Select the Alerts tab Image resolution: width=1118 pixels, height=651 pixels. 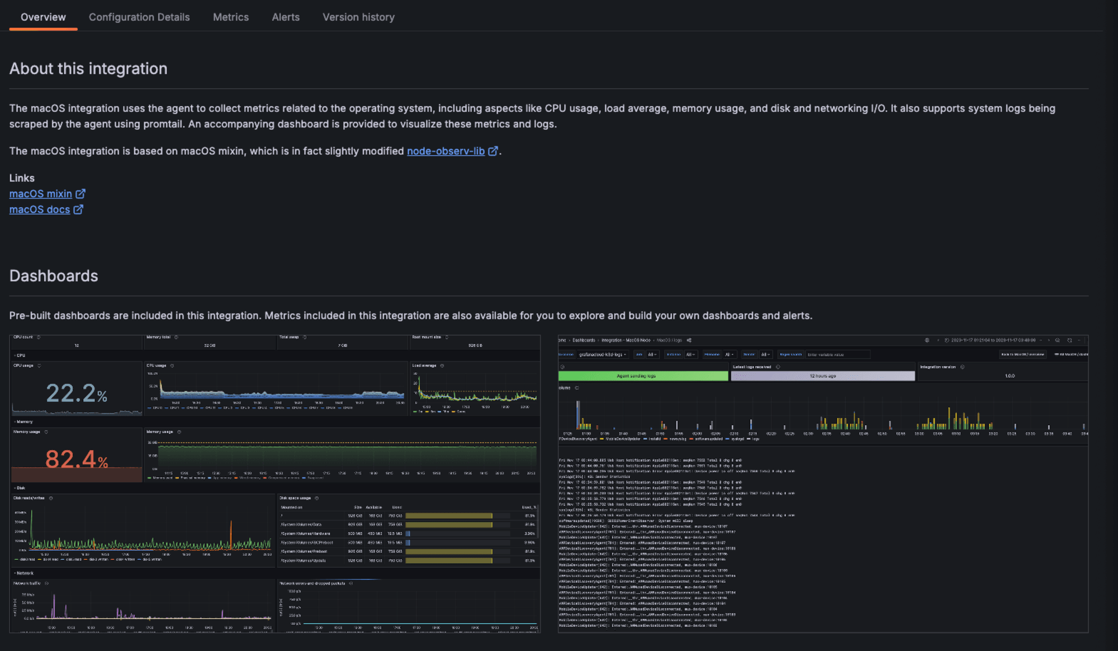click(x=286, y=17)
